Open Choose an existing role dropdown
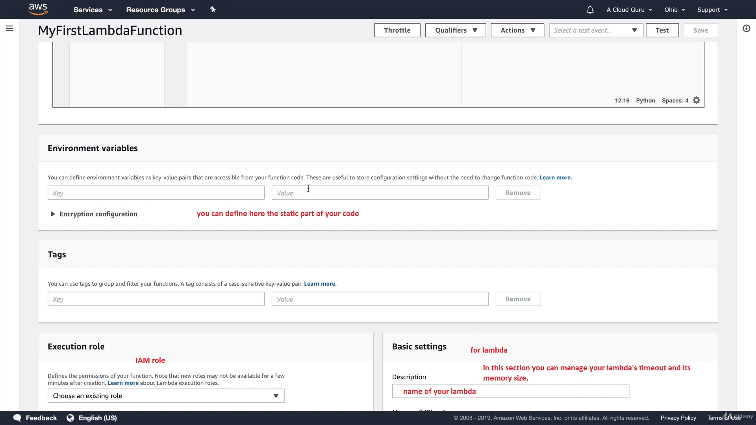Screen dimensions: 756x425 (x=166, y=396)
